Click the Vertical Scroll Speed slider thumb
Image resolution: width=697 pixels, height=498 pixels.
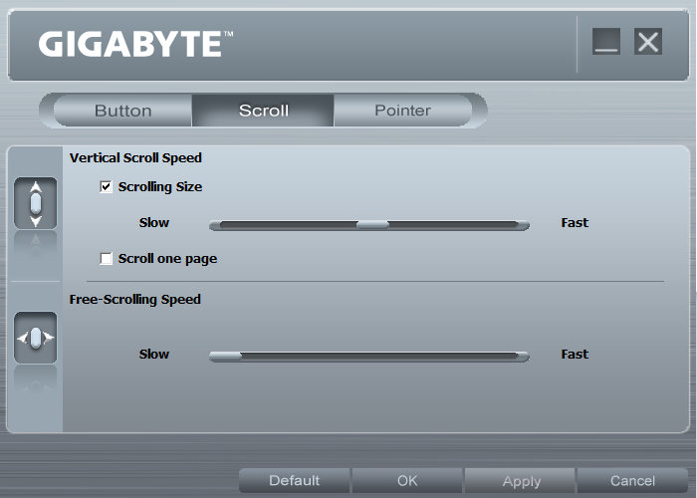[x=372, y=225]
